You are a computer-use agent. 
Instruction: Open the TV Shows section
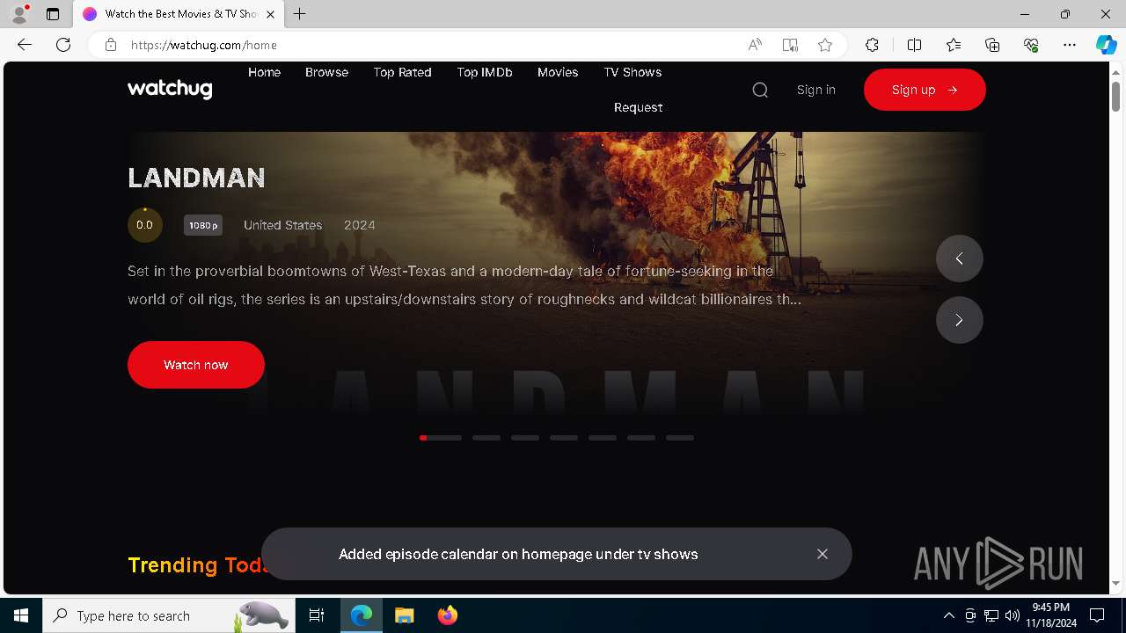(632, 72)
